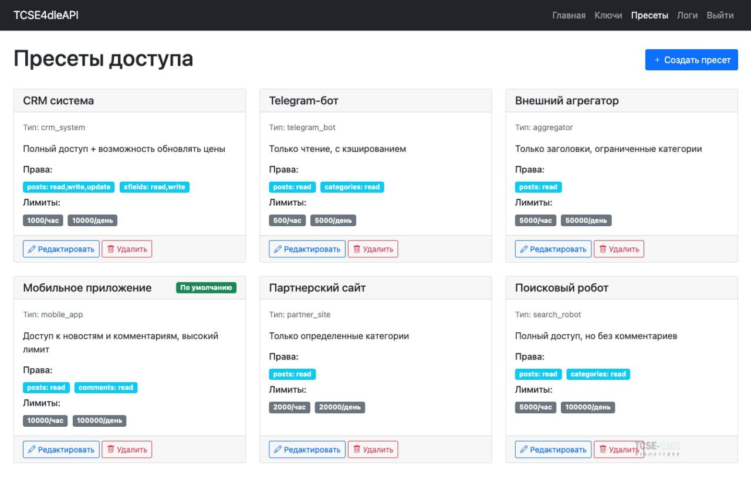Click pencil icon on Партнерский сайт card
This screenshot has height=486, width=751.
(278, 450)
